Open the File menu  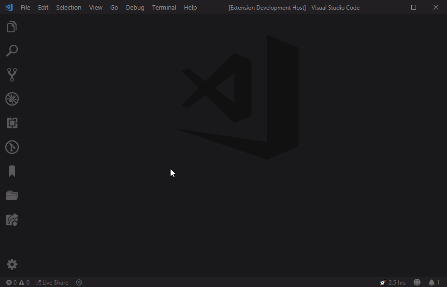point(26,7)
